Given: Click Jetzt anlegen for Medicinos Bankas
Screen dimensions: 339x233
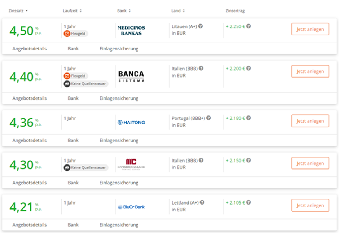Looking at the screenshot, I should 310,29.
